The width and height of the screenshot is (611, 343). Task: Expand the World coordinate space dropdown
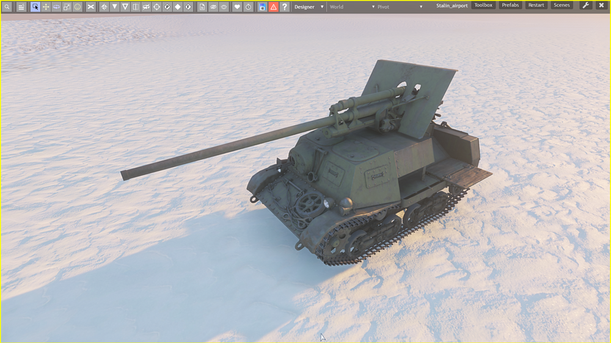pos(352,7)
